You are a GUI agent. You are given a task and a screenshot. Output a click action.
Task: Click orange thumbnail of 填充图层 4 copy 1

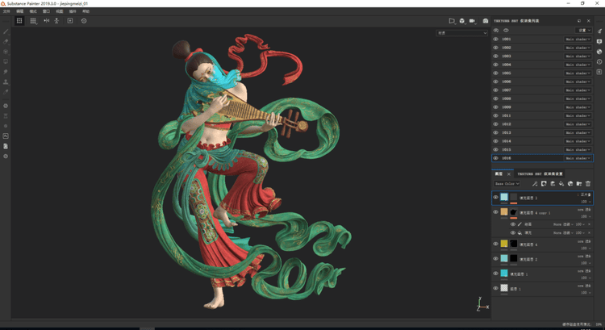pos(504,212)
